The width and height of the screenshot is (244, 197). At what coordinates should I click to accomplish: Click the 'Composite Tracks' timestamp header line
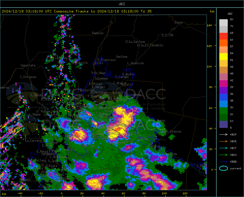coord(76,11)
